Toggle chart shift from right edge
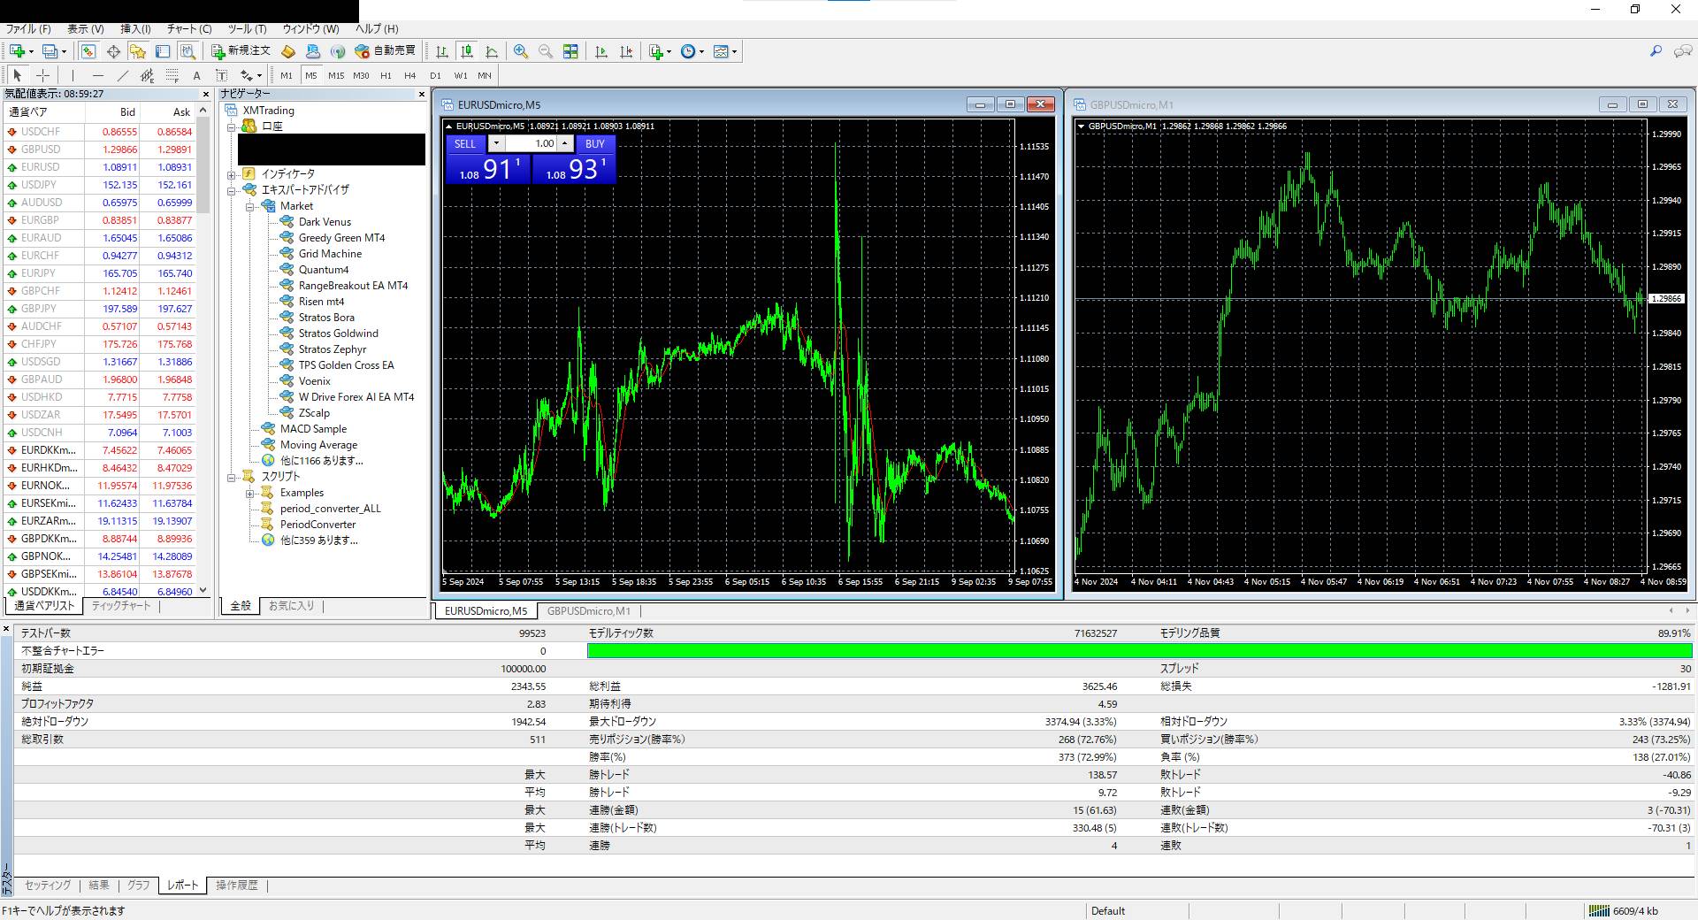The width and height of the screenshot is (1698, 920). (626, 51)
